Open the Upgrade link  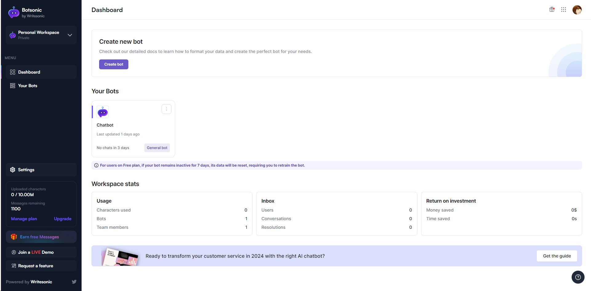click(x=62, y=219)
